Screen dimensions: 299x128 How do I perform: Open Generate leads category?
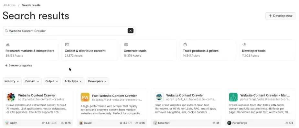[x=149, y=50]
